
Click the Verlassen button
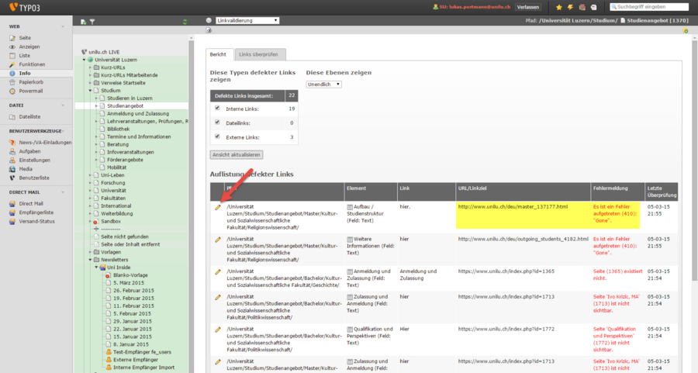click(528, 7)
